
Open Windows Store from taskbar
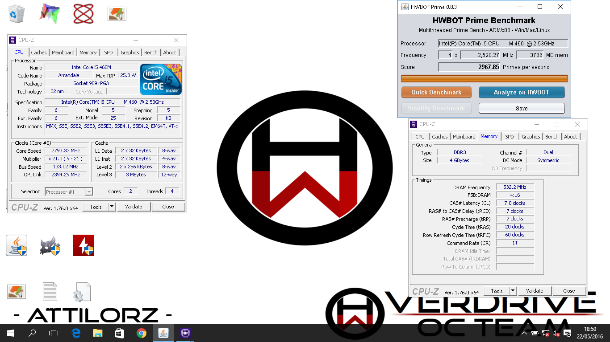coord(119,333)
